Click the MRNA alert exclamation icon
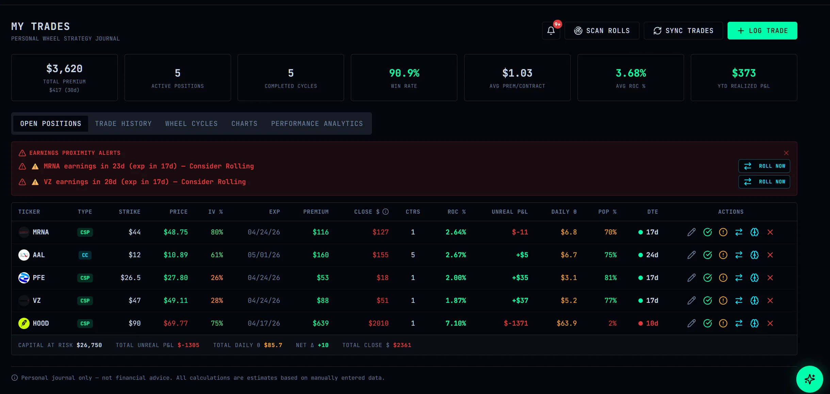The height and width of the screenshot is (394, 830). pos(723,232)
